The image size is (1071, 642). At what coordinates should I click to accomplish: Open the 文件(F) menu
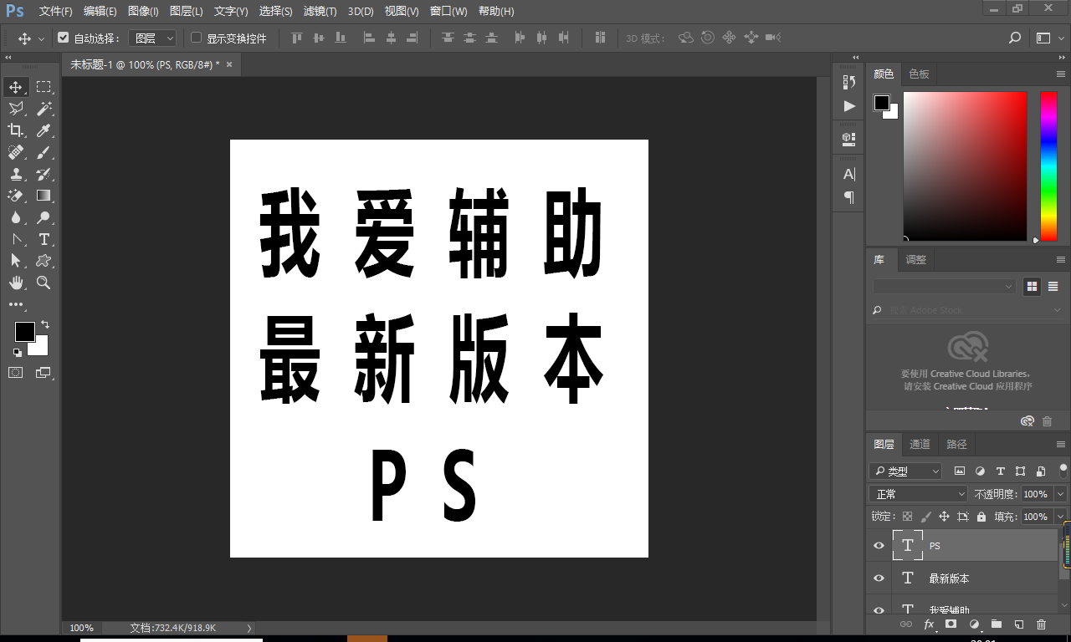point(56,12)
